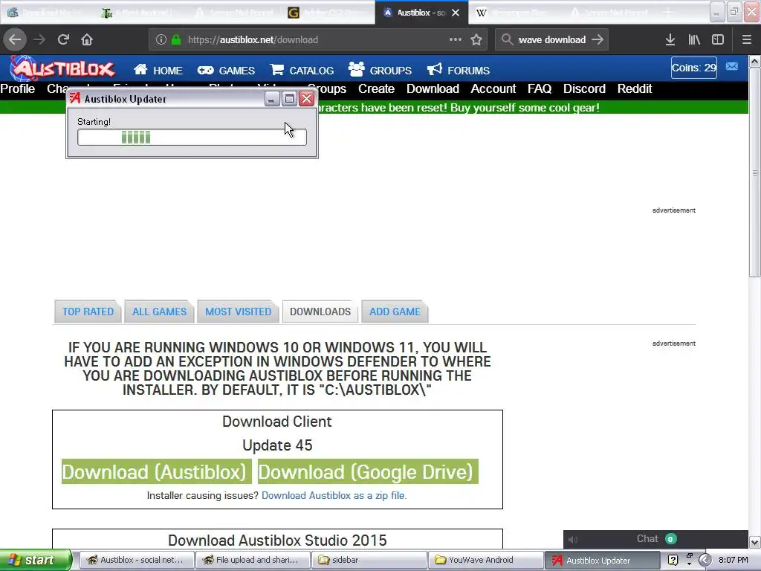This screenshot has width=761, height=571.
Task: Click the Create link in black bar
Action: click(x=376, y=89)
